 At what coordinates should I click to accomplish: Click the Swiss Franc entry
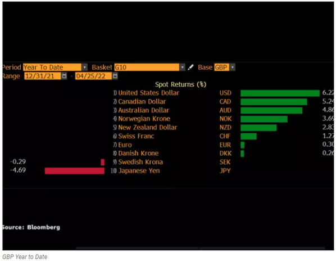[136, 136]
